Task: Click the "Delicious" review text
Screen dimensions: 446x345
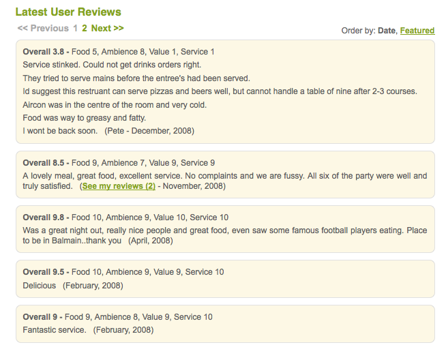Action: [40, 286]
